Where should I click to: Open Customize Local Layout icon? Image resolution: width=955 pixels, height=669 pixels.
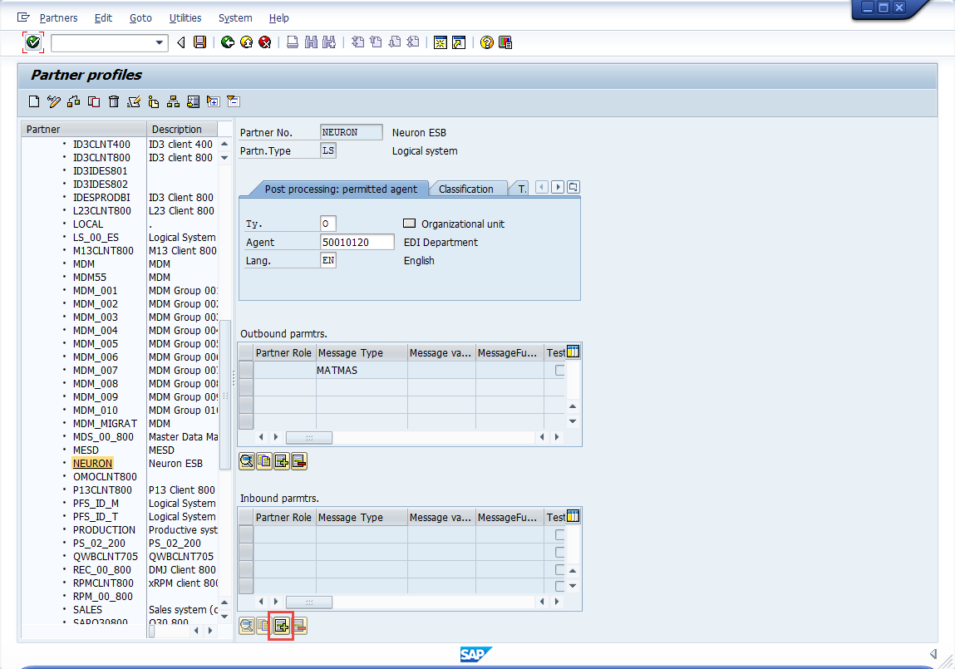click(x=505, y=42)
